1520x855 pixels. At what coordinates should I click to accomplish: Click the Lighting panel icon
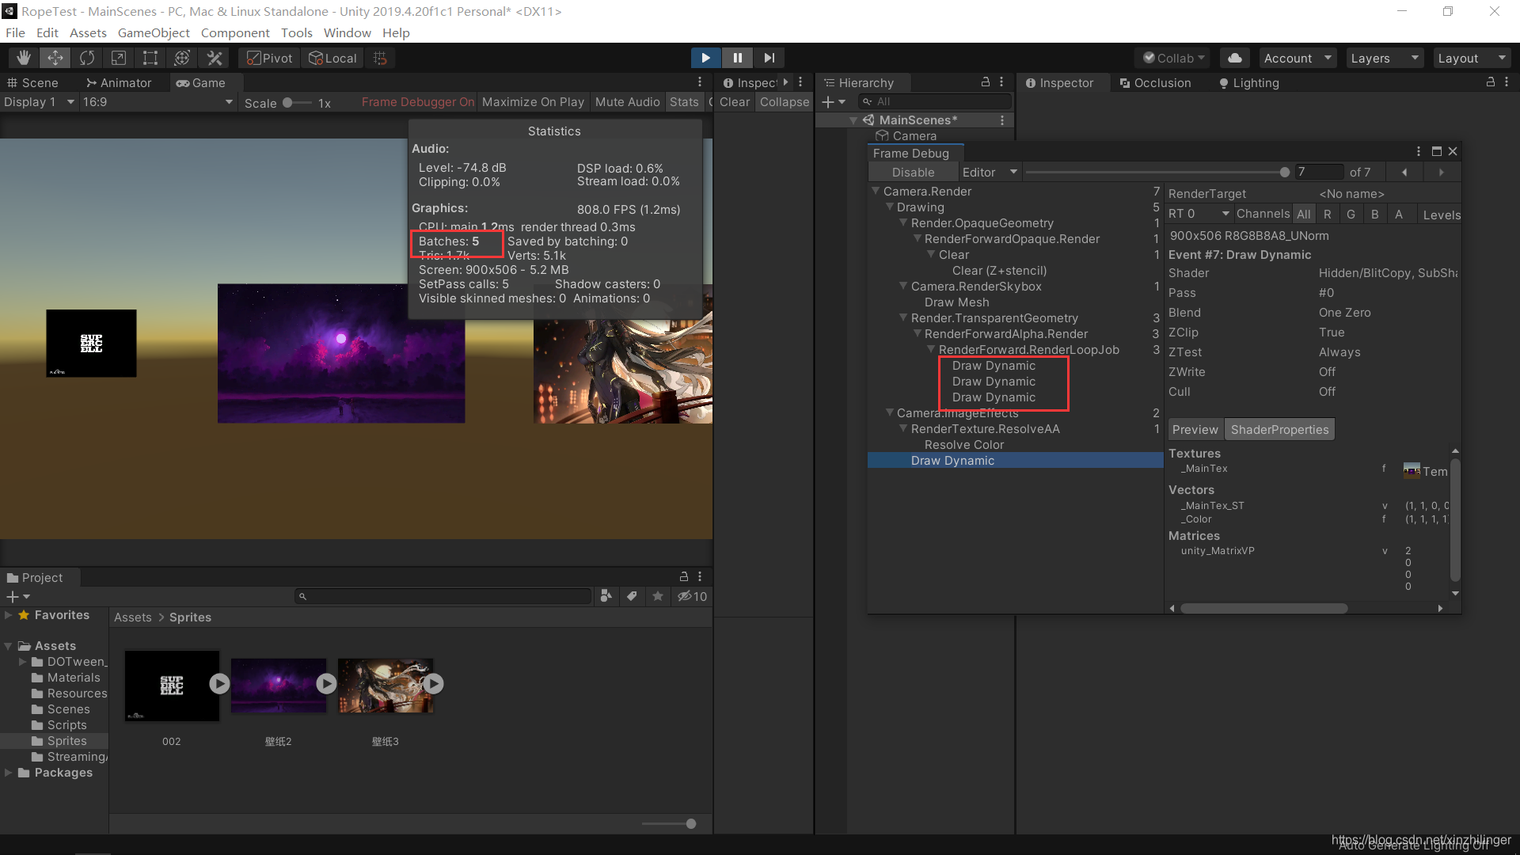(x=1223, y=82)
